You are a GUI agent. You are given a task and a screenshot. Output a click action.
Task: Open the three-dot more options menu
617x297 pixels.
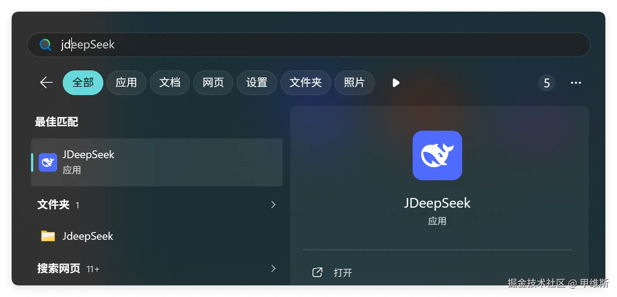576,83
